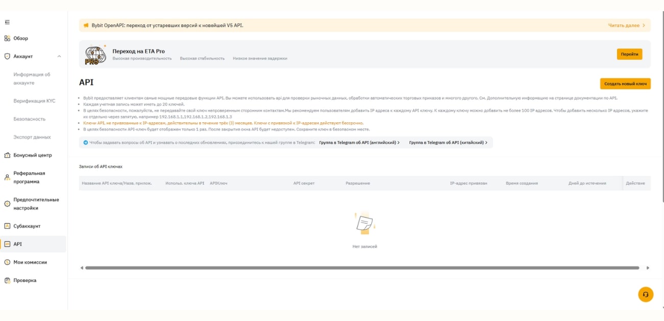Screen dimensions: 664x321
Task: Go to Безопасность settings
Action: coord(30,119)
